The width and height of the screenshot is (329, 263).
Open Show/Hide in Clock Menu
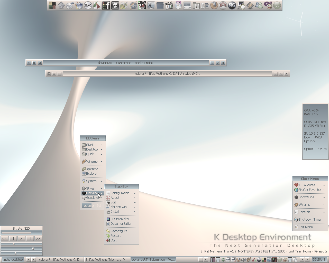point(310,197)
